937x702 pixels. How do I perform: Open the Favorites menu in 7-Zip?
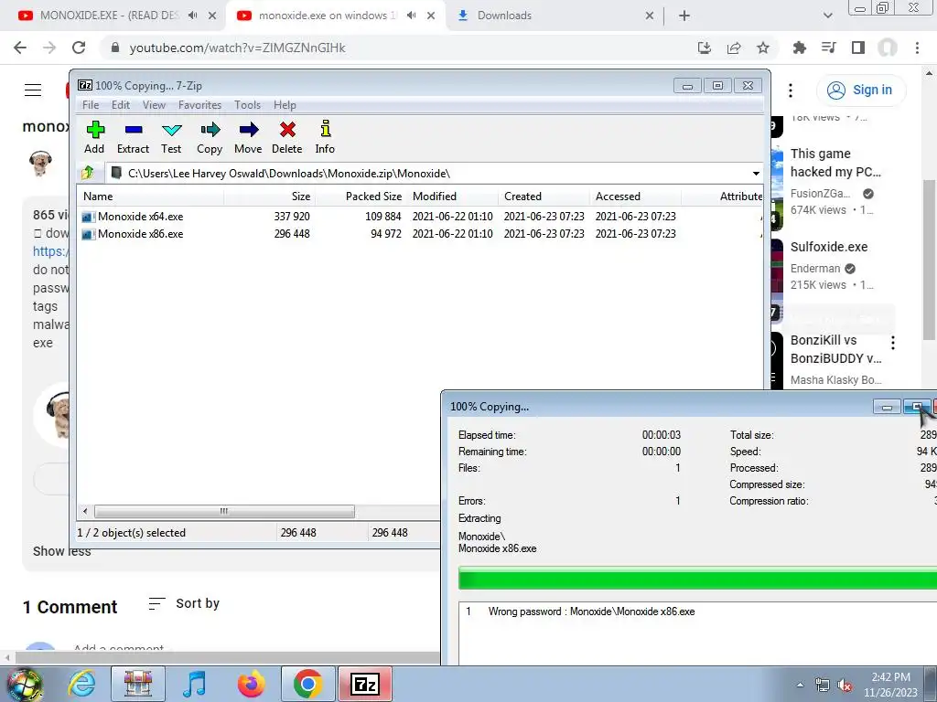click(199, 105)
